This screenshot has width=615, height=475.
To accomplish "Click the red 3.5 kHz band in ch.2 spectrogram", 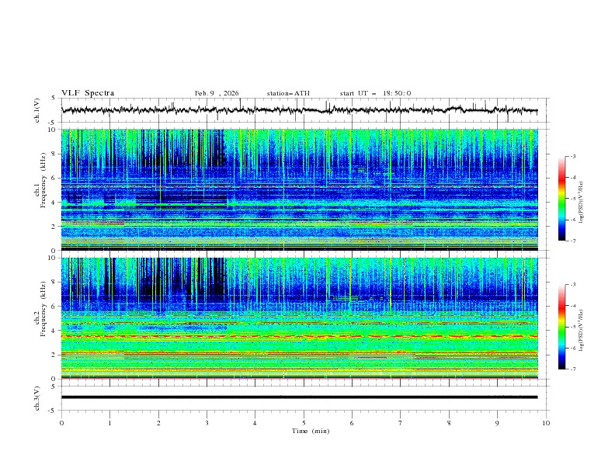I will click(x=300, y=336).
